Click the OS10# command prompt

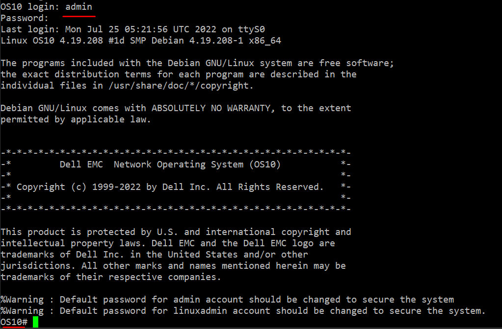(14, 322)
